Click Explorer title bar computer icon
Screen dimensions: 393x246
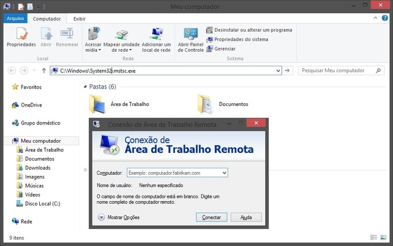click(x=7, y=6)
